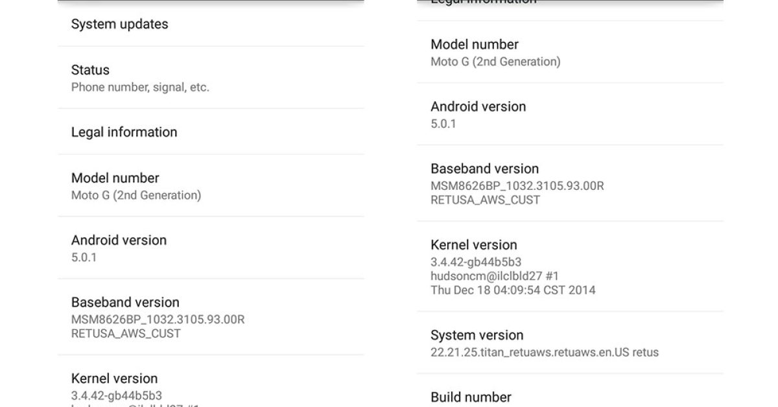
Task: Click the kernel build date 'Thu Dec 18' line
Action: pyautogui.click(x=513, y=290)
